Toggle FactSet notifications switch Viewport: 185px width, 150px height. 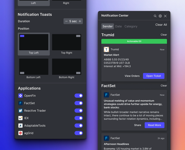click(79, 103)
